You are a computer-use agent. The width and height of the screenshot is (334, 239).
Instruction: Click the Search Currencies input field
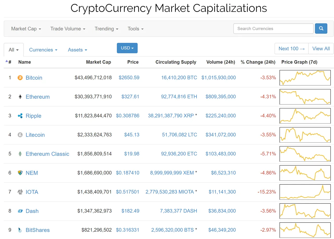(273, 28)
